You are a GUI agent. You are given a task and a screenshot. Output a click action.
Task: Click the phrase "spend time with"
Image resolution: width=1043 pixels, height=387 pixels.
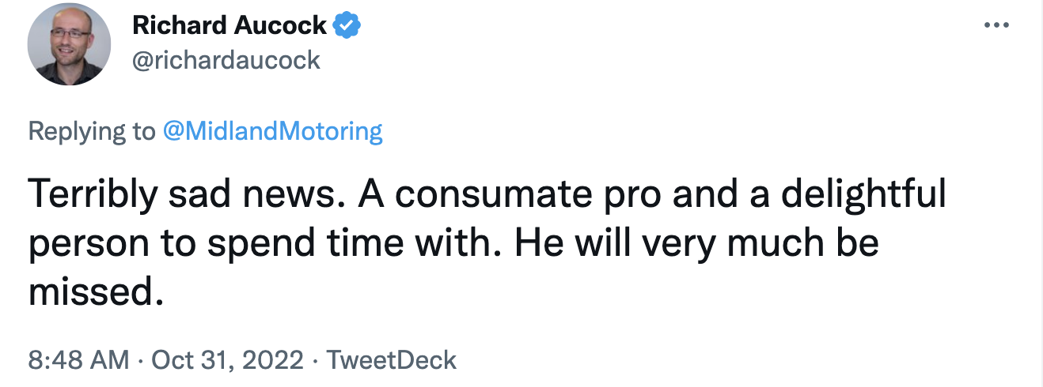pyautogui.click(x=347, y=244)
